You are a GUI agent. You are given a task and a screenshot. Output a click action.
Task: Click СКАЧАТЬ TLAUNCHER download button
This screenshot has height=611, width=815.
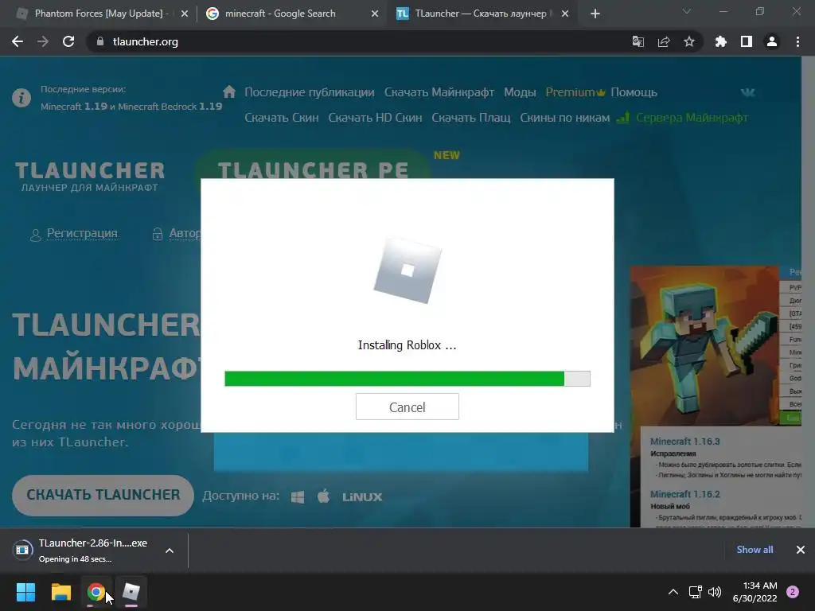(103, 495)
